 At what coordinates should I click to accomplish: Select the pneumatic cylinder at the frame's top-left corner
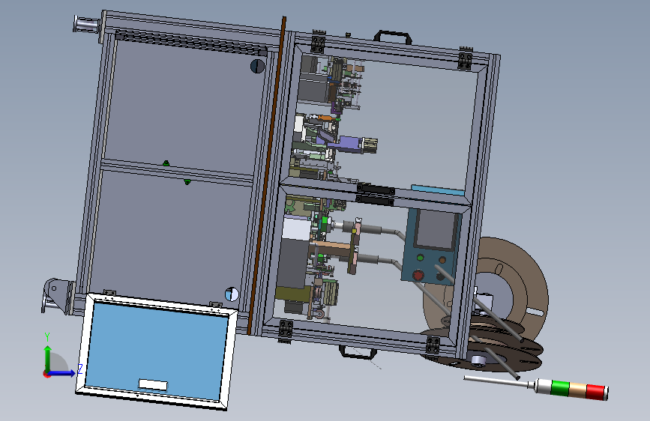(88, 25)
